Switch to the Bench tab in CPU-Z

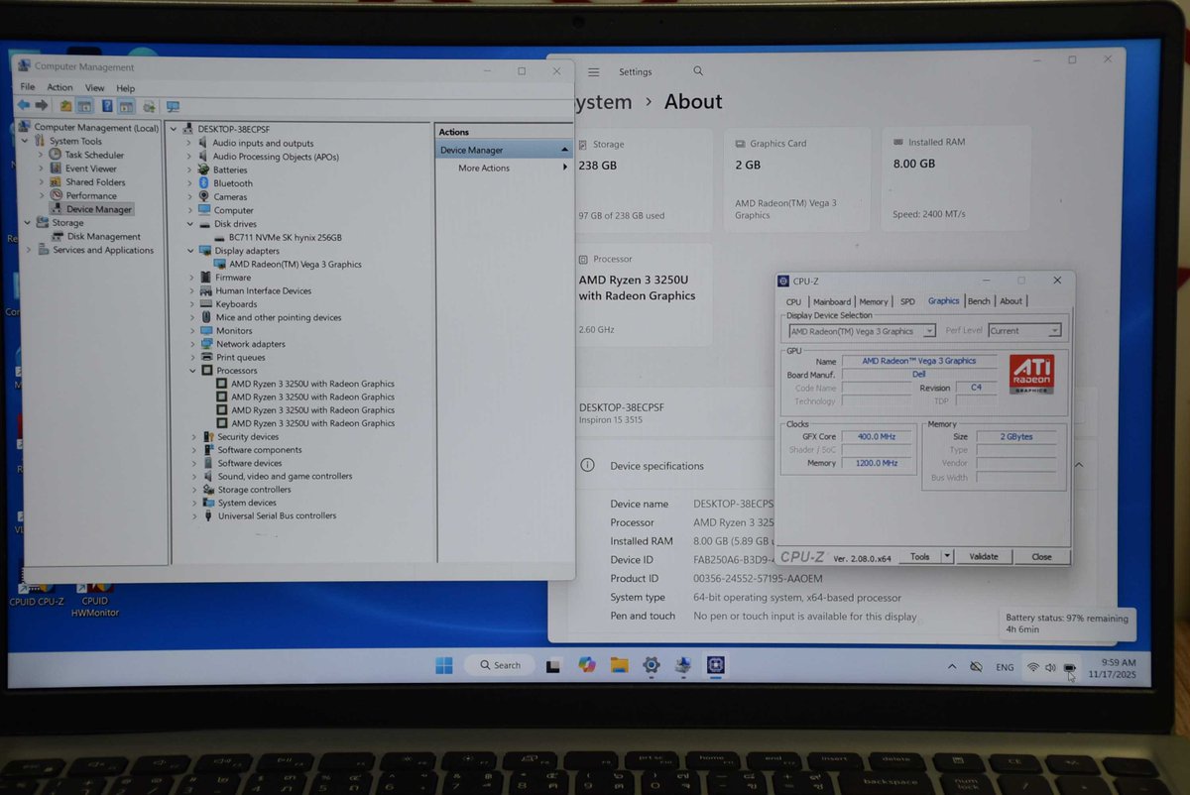(979, 301)
